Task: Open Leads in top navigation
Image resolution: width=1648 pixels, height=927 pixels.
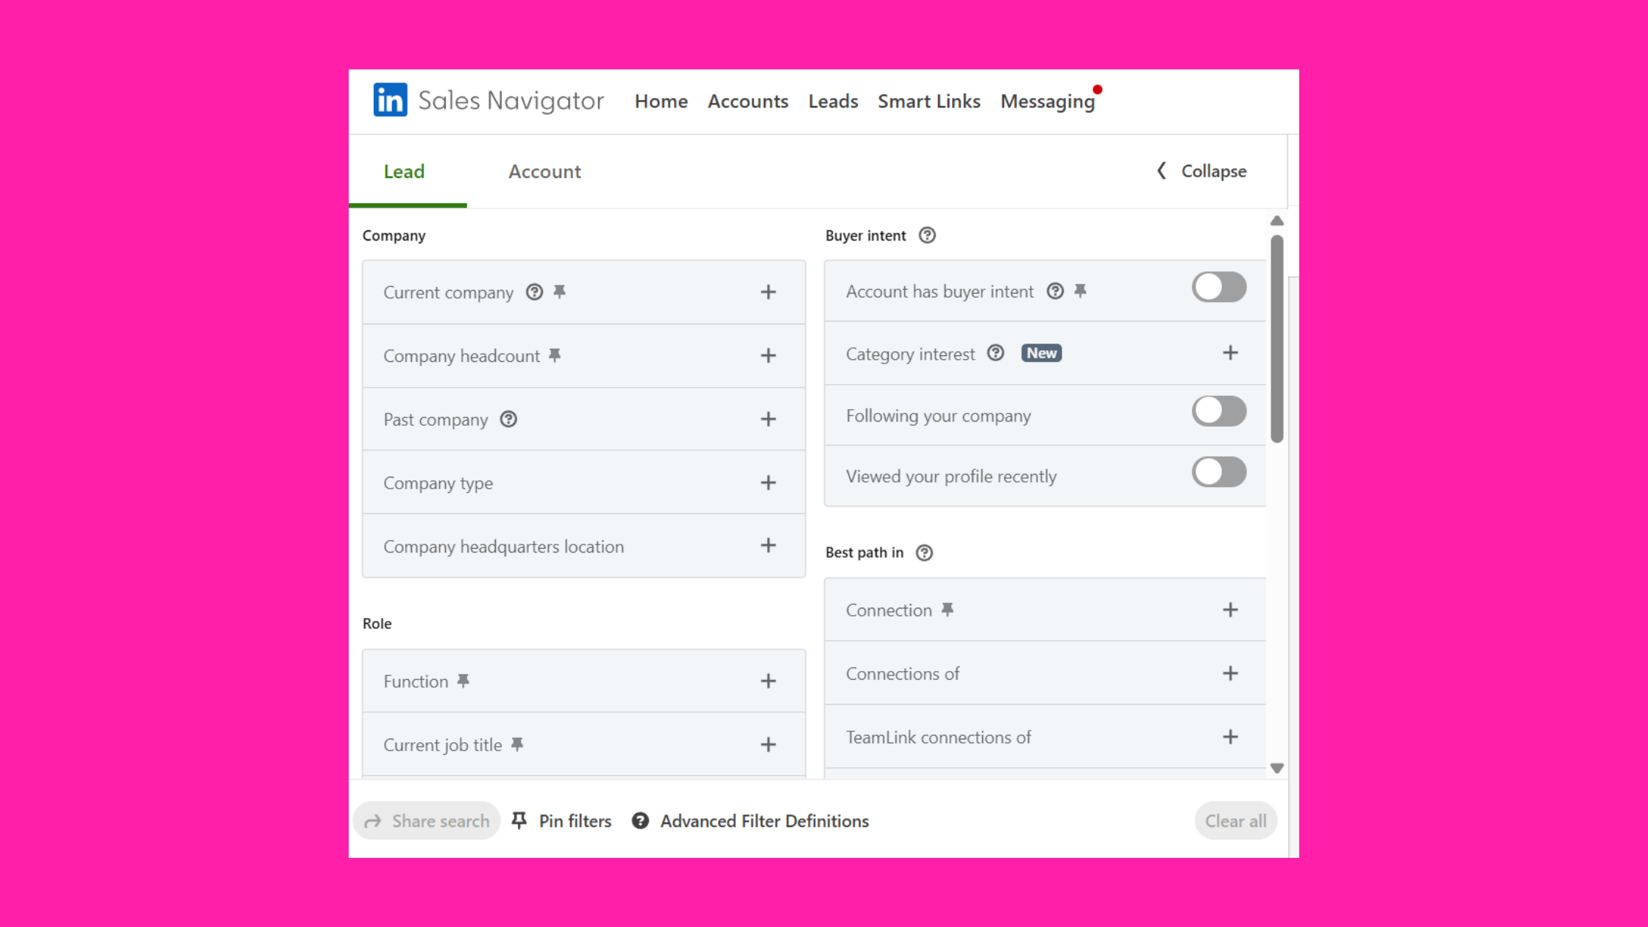Action: pos(833,101)
